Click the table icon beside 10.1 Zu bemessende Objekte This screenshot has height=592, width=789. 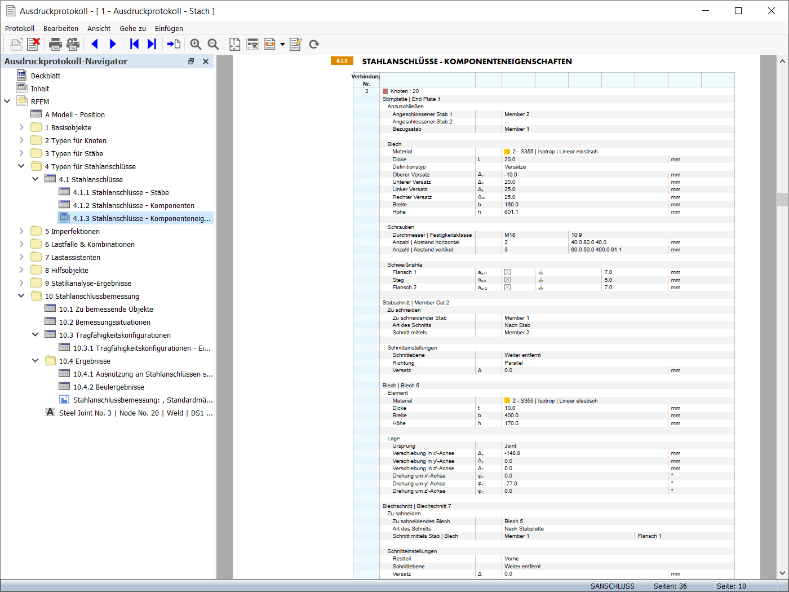click(50, 309)
